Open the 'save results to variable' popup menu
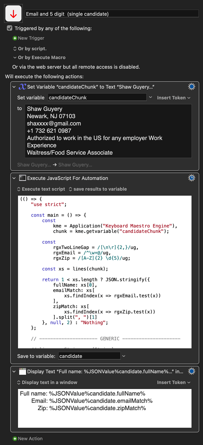This screenshot has width=203, height=445. click(98, 189)
